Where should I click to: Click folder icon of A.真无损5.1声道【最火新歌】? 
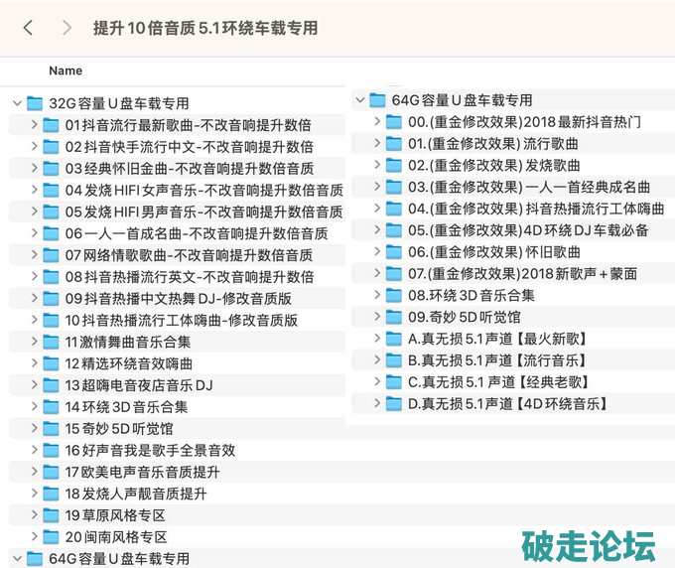394,339
